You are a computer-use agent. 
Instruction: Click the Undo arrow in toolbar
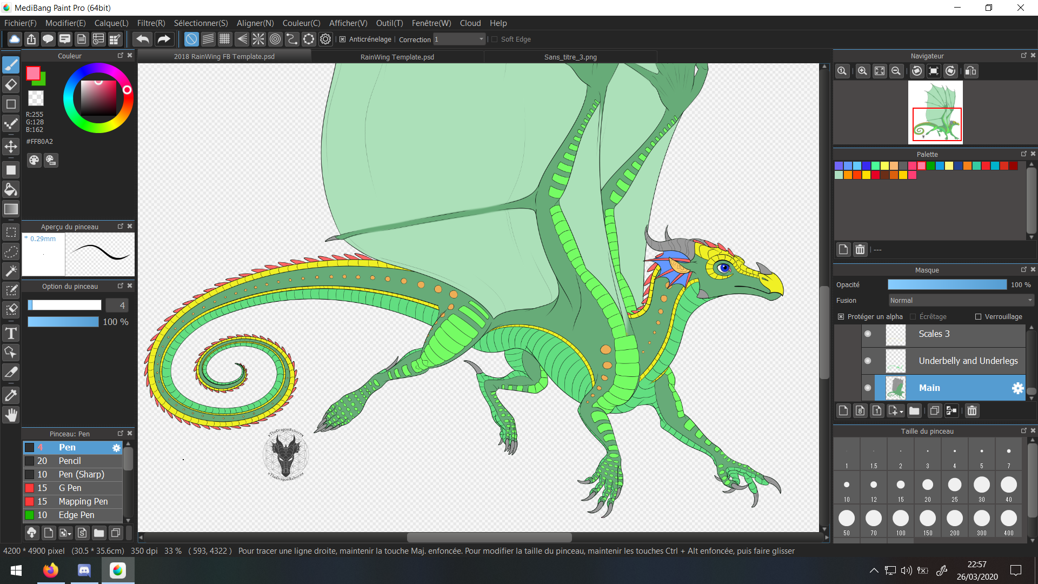point(143,39)
